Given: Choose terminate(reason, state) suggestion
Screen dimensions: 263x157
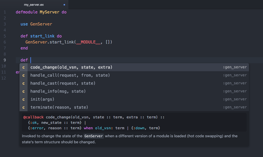Looking at the screenshot, I should click(x=134, y=107).
